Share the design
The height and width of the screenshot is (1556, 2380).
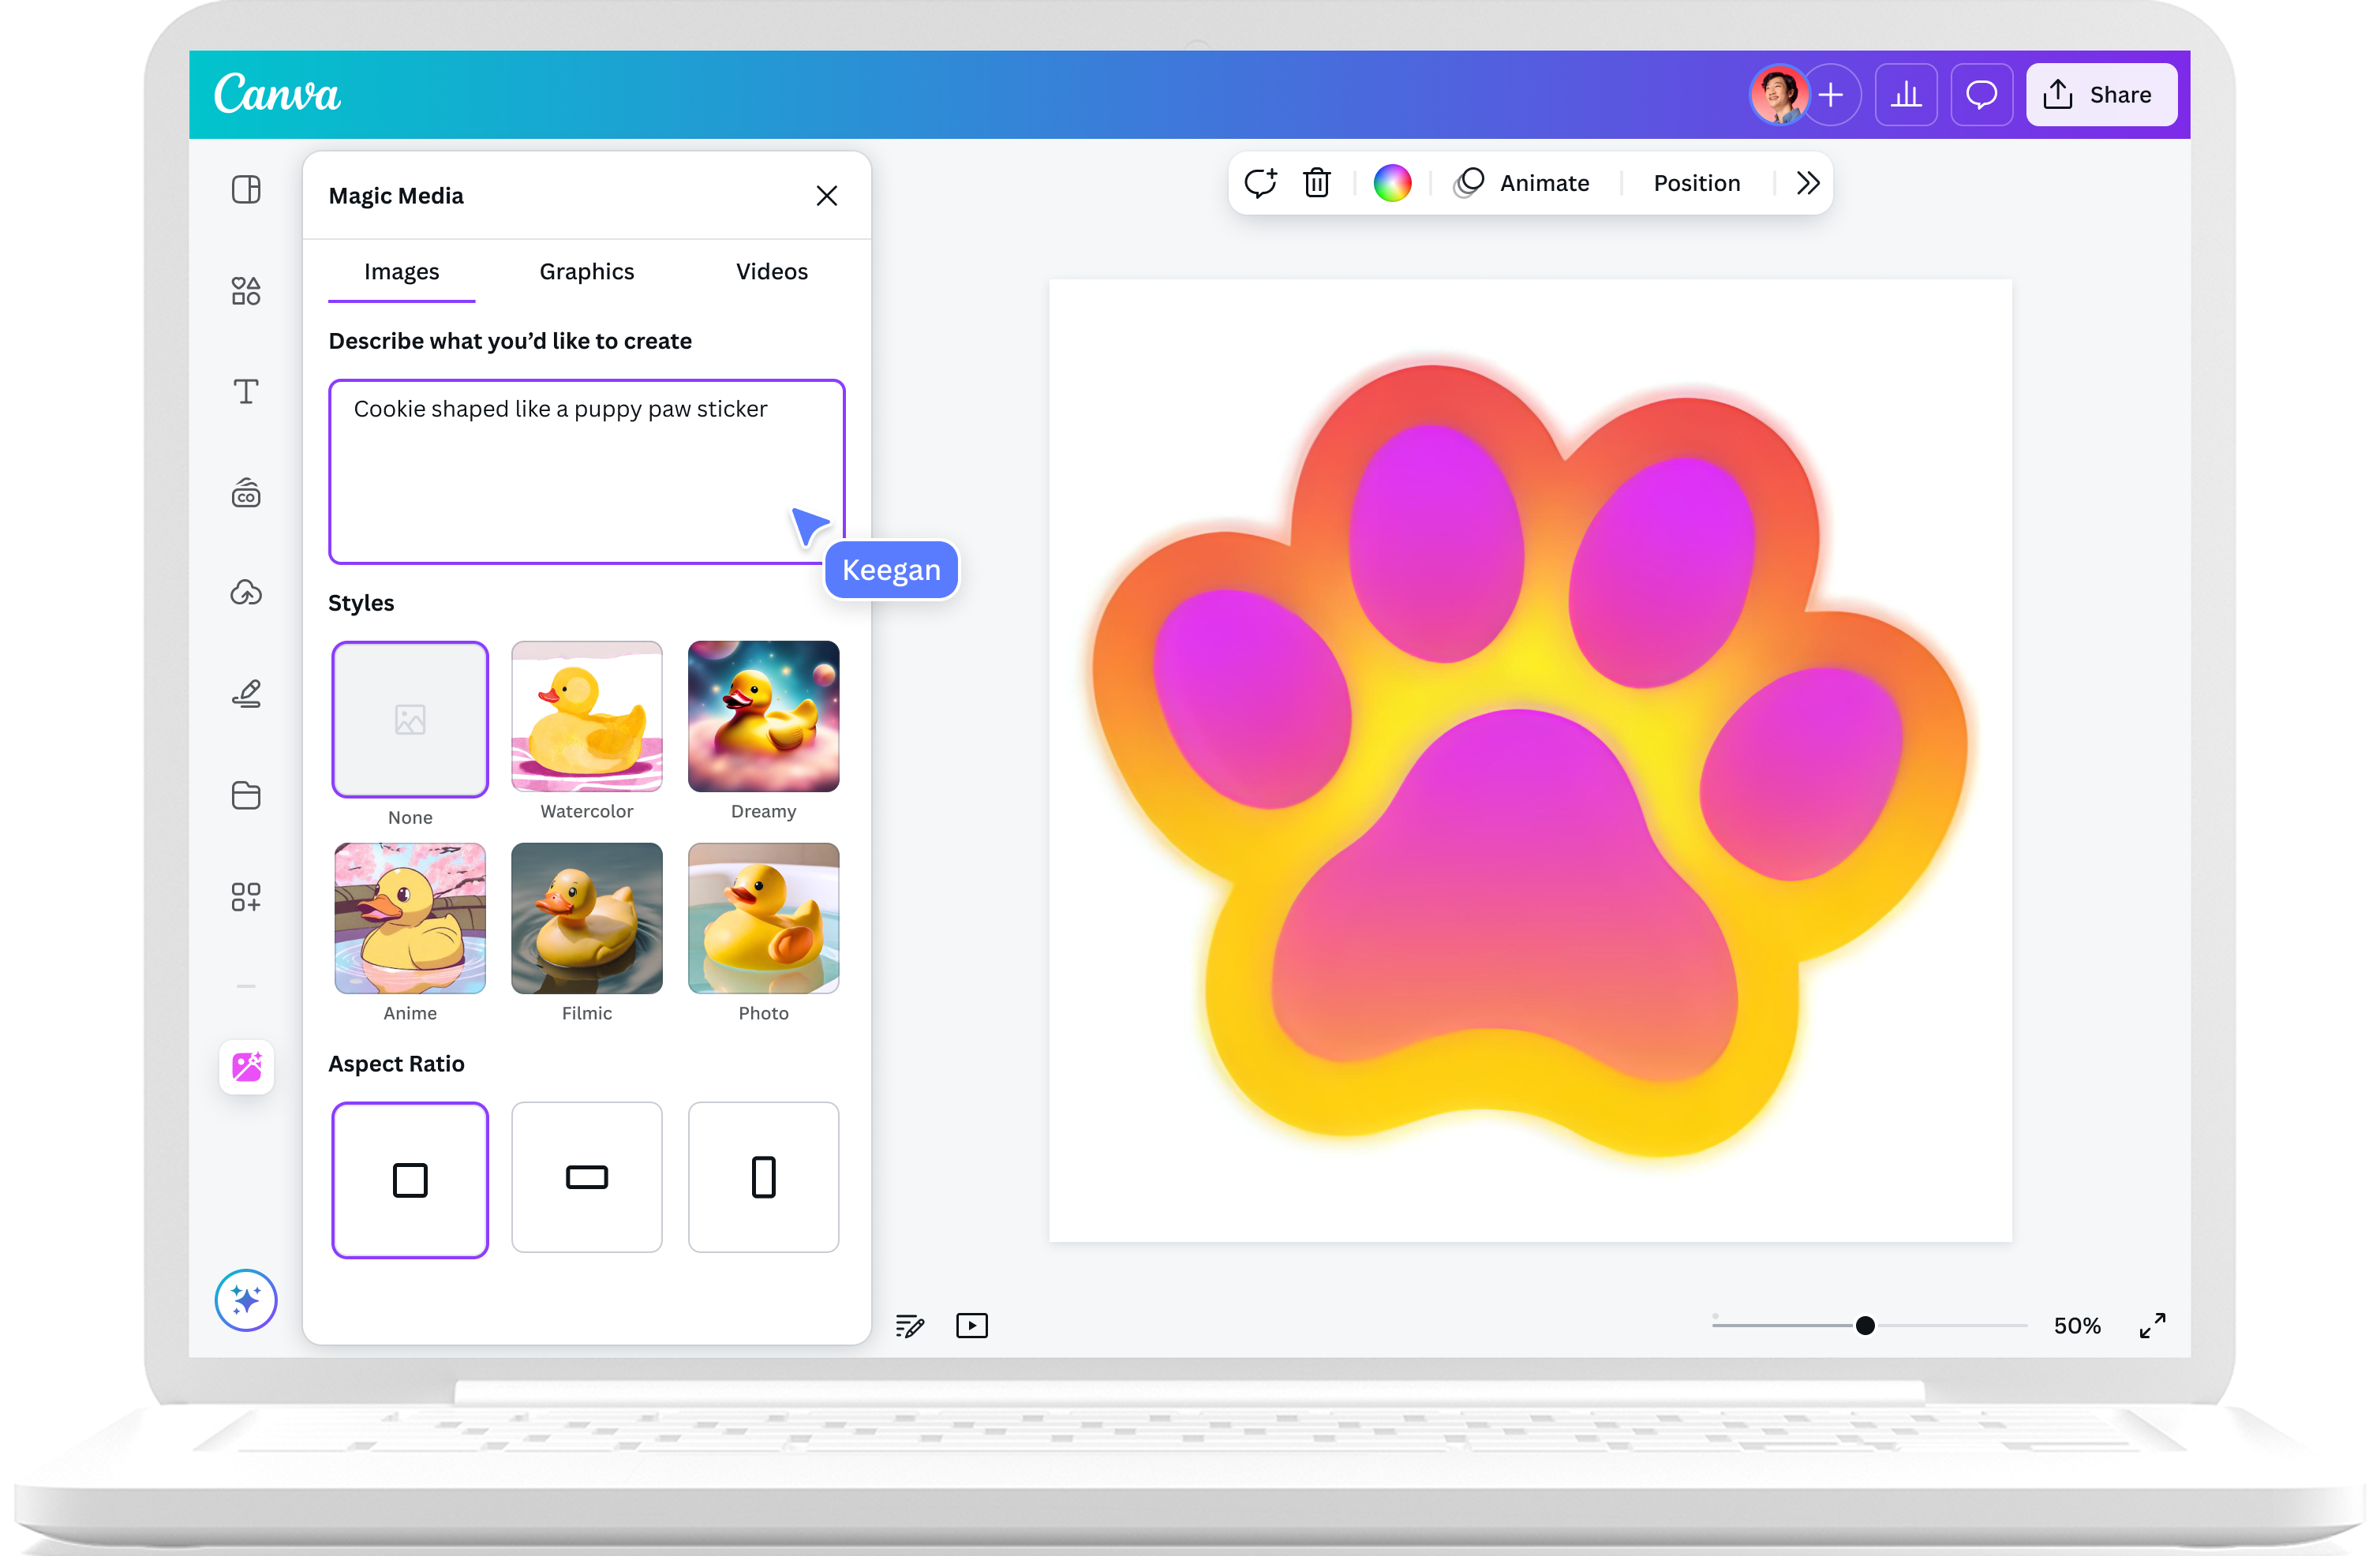2101,94
